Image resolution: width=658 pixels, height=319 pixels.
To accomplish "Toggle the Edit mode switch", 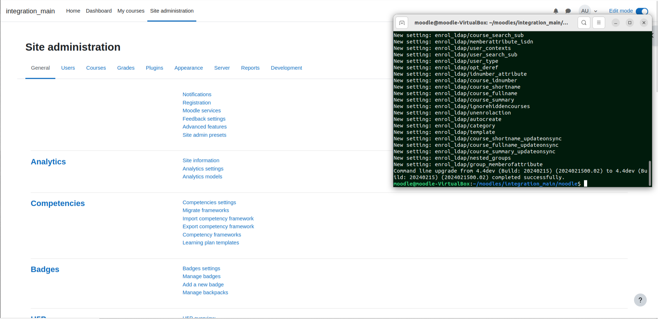I will coord(642,11).
